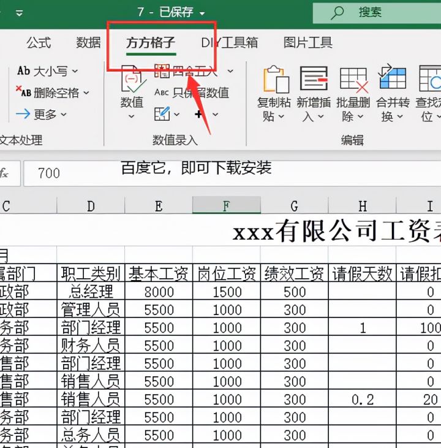Click the 批量删除 batch delete icon
The height and width of the screenshot is (448, 441).
353,80
